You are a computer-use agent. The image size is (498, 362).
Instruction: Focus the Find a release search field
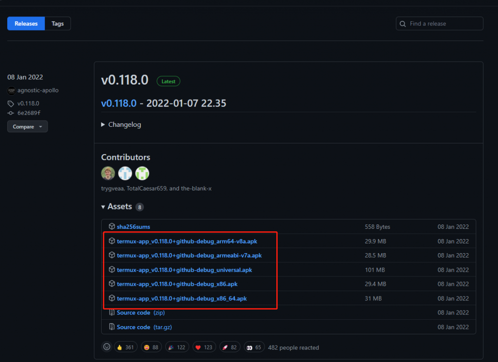coord(439,23)
